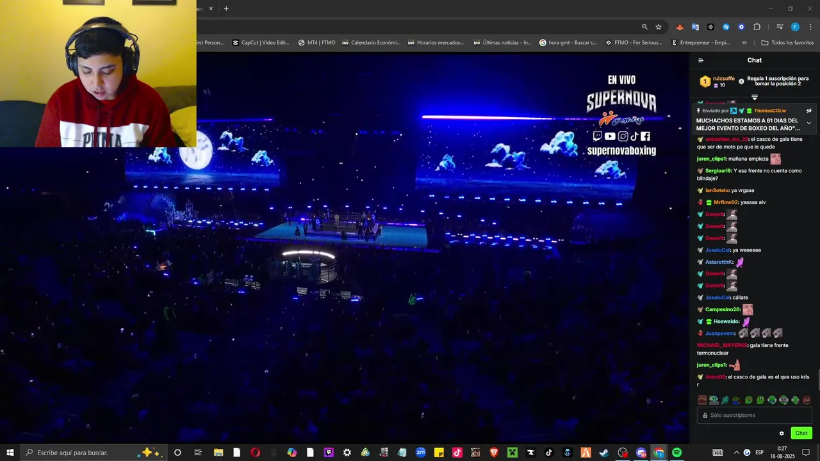Screen dimensions: 820x461
Task: Open Task View in taskbar
Action: [x=198, y=453]
